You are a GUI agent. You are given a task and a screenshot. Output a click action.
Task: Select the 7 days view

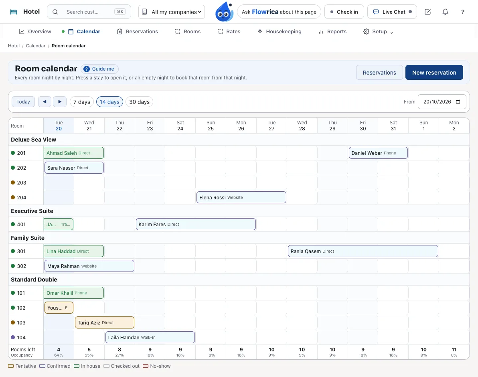click(82, 102)
